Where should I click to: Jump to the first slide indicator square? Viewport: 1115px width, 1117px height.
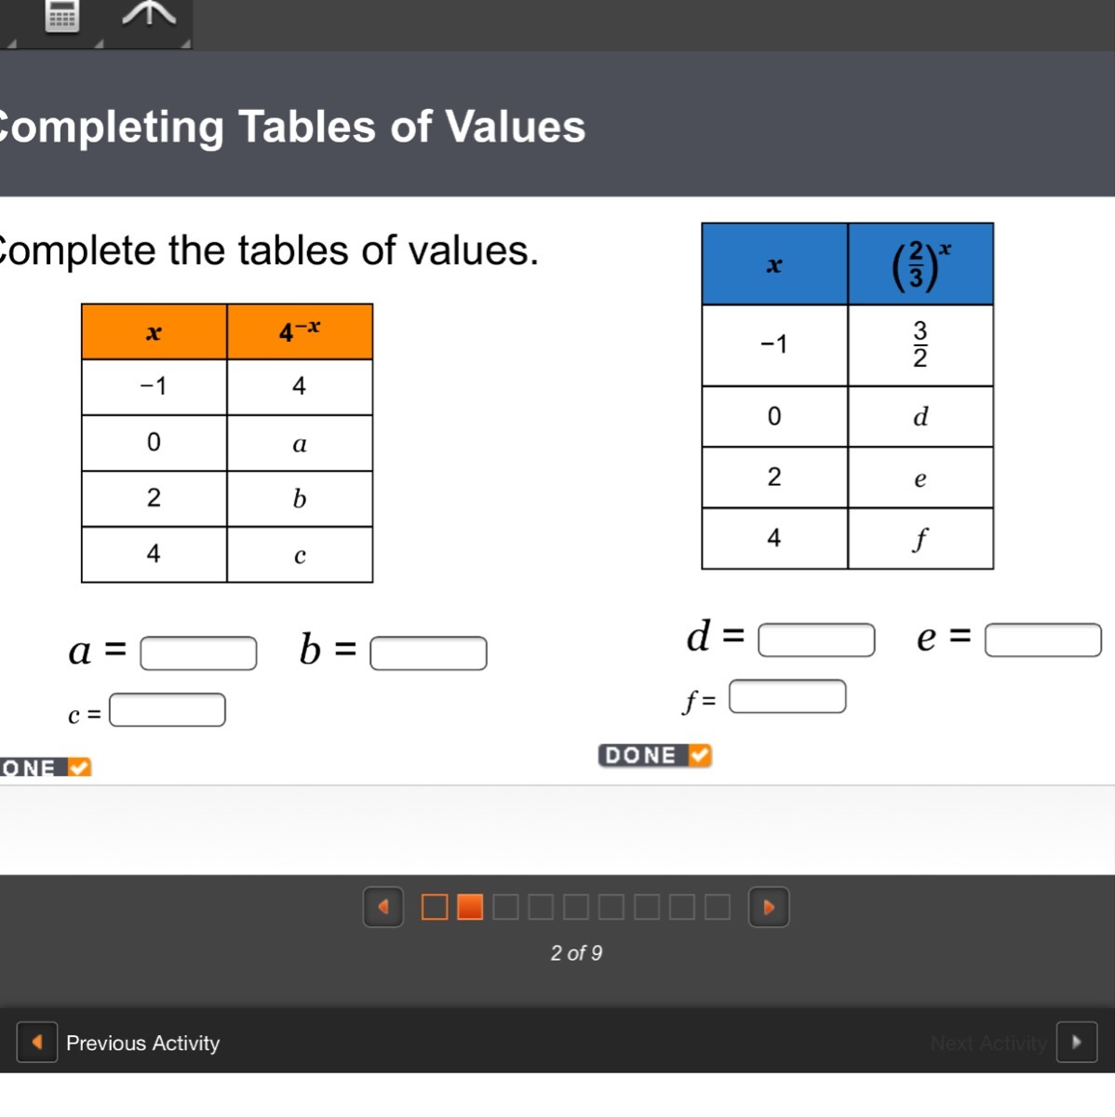pos(435,908)
